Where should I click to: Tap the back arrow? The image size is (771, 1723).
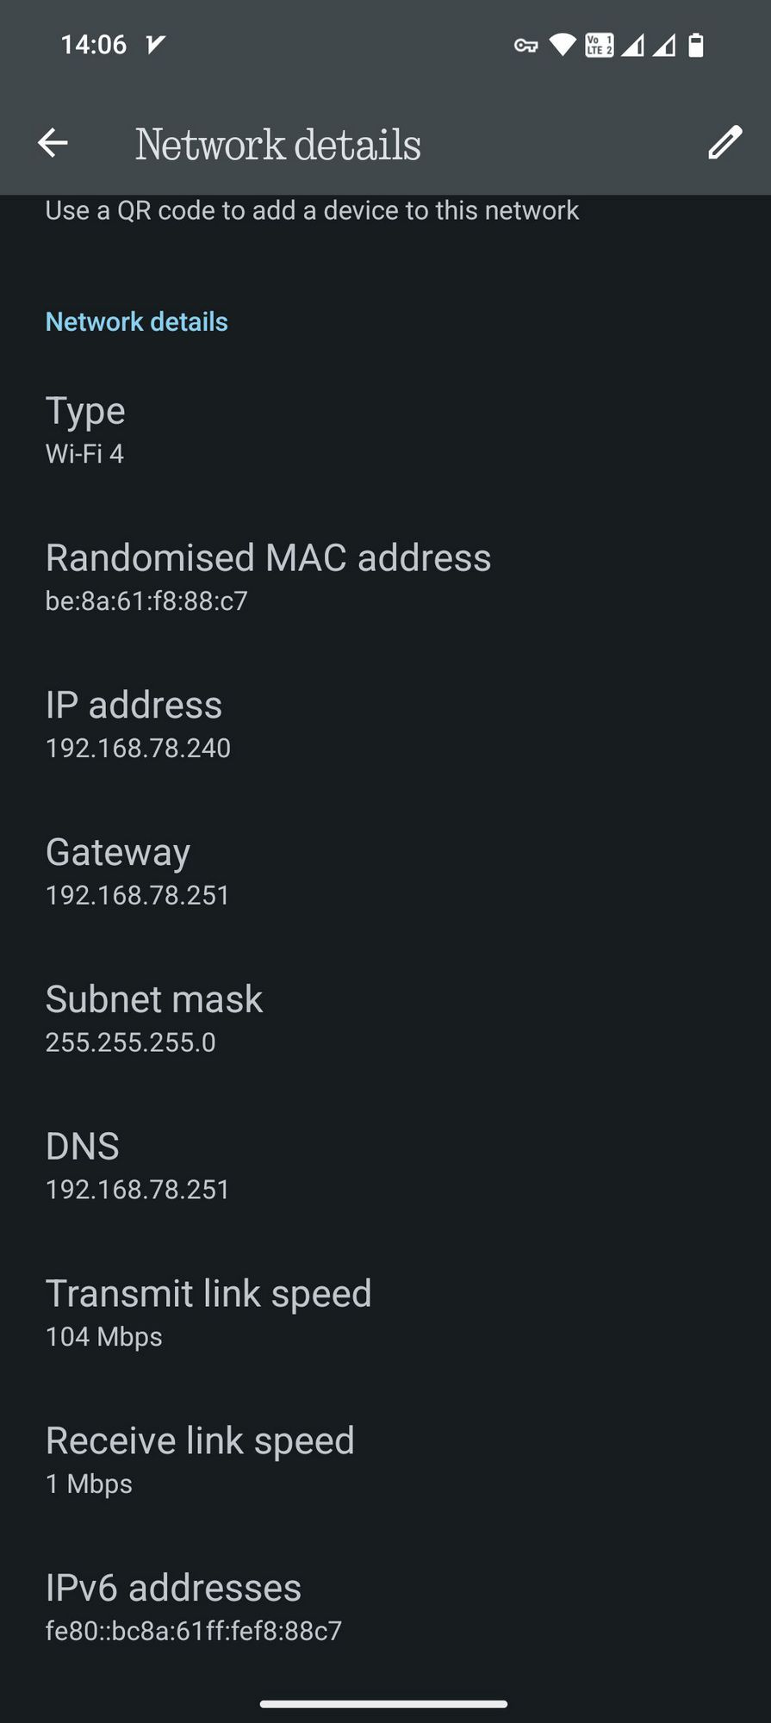[x=53, y=143]
